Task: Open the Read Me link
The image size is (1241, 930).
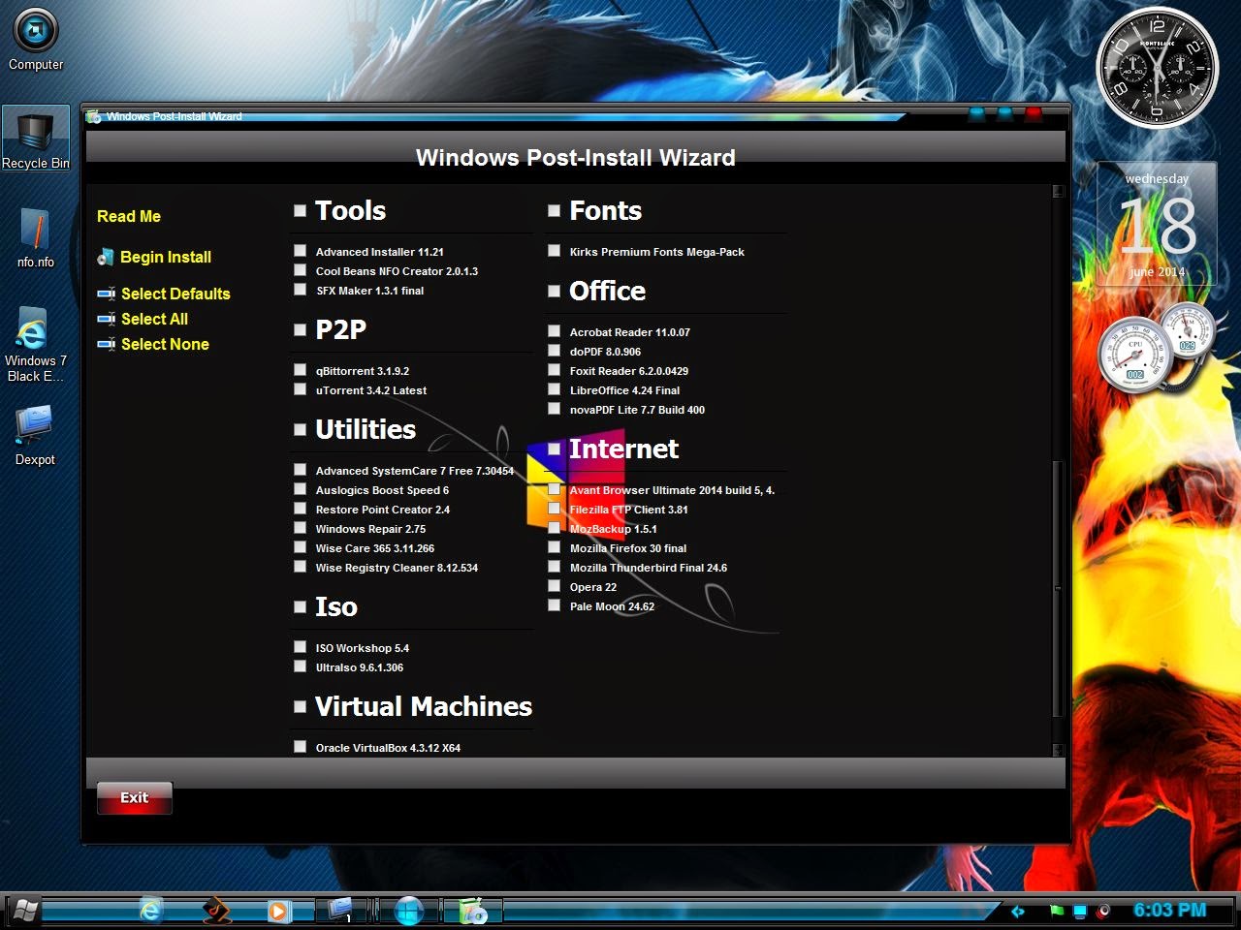Action: pos(128,216)
